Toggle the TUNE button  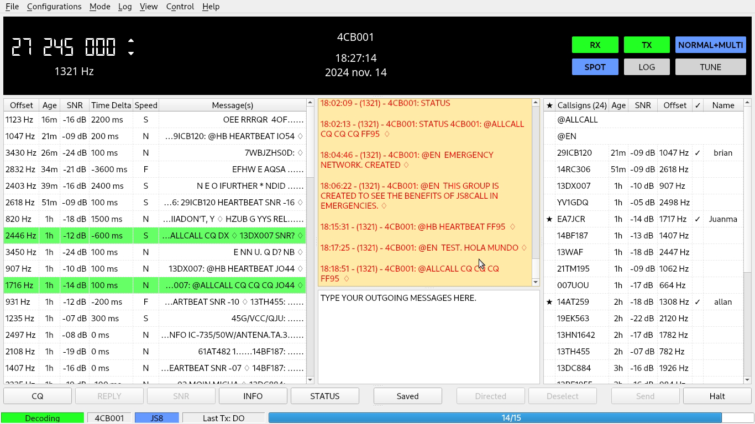pyautogui.click(x=710, y=67)
